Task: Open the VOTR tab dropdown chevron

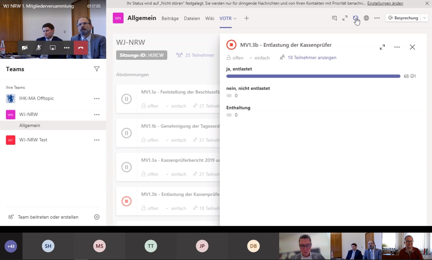Action: tap(235, 18)
